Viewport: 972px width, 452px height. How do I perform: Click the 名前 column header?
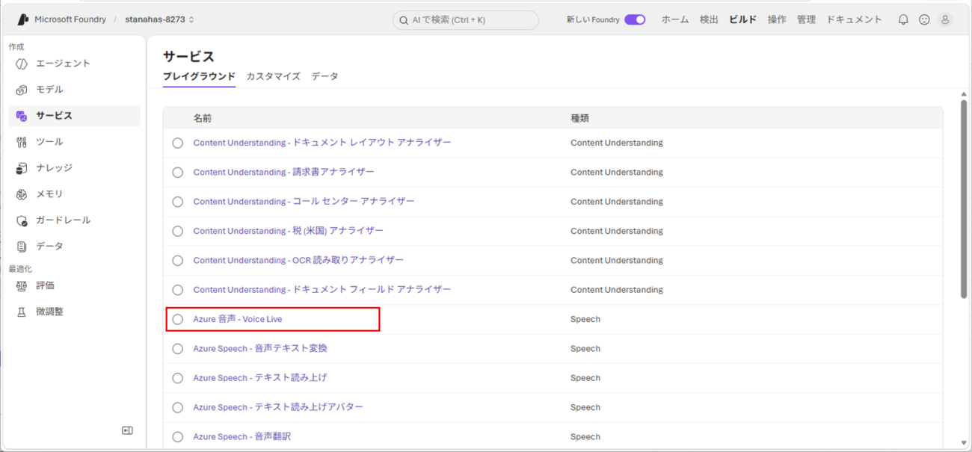[x=202, y=118]
